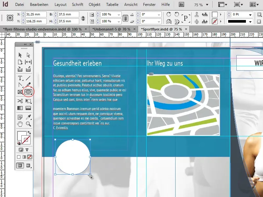Viewport: 263px width, 197px height.
Task: Select the Gap tool
Action: point(28,62)
